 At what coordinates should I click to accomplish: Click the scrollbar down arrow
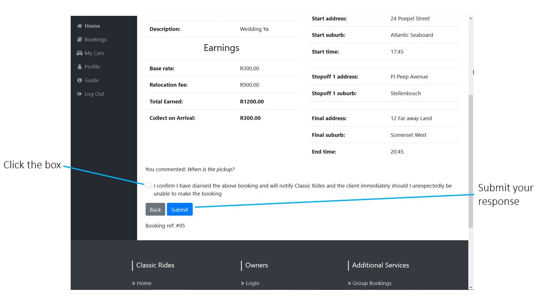click(470, 287)
